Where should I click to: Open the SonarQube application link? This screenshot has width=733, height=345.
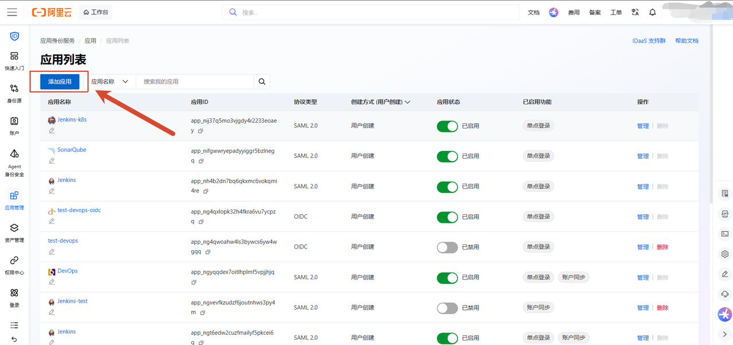click(x=72, y=150)
